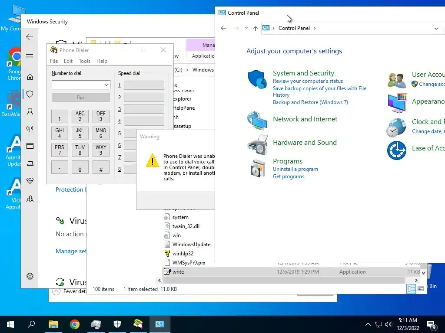The height and width of the screenshot is (333, 445).
Task: Click keypad button JKL 5
Action: [x=80, y=133]
